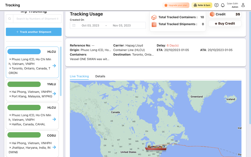Viewport: 251px width, 157px height.
Task: Click the green status bar on YMLU card
Action: 24,84
